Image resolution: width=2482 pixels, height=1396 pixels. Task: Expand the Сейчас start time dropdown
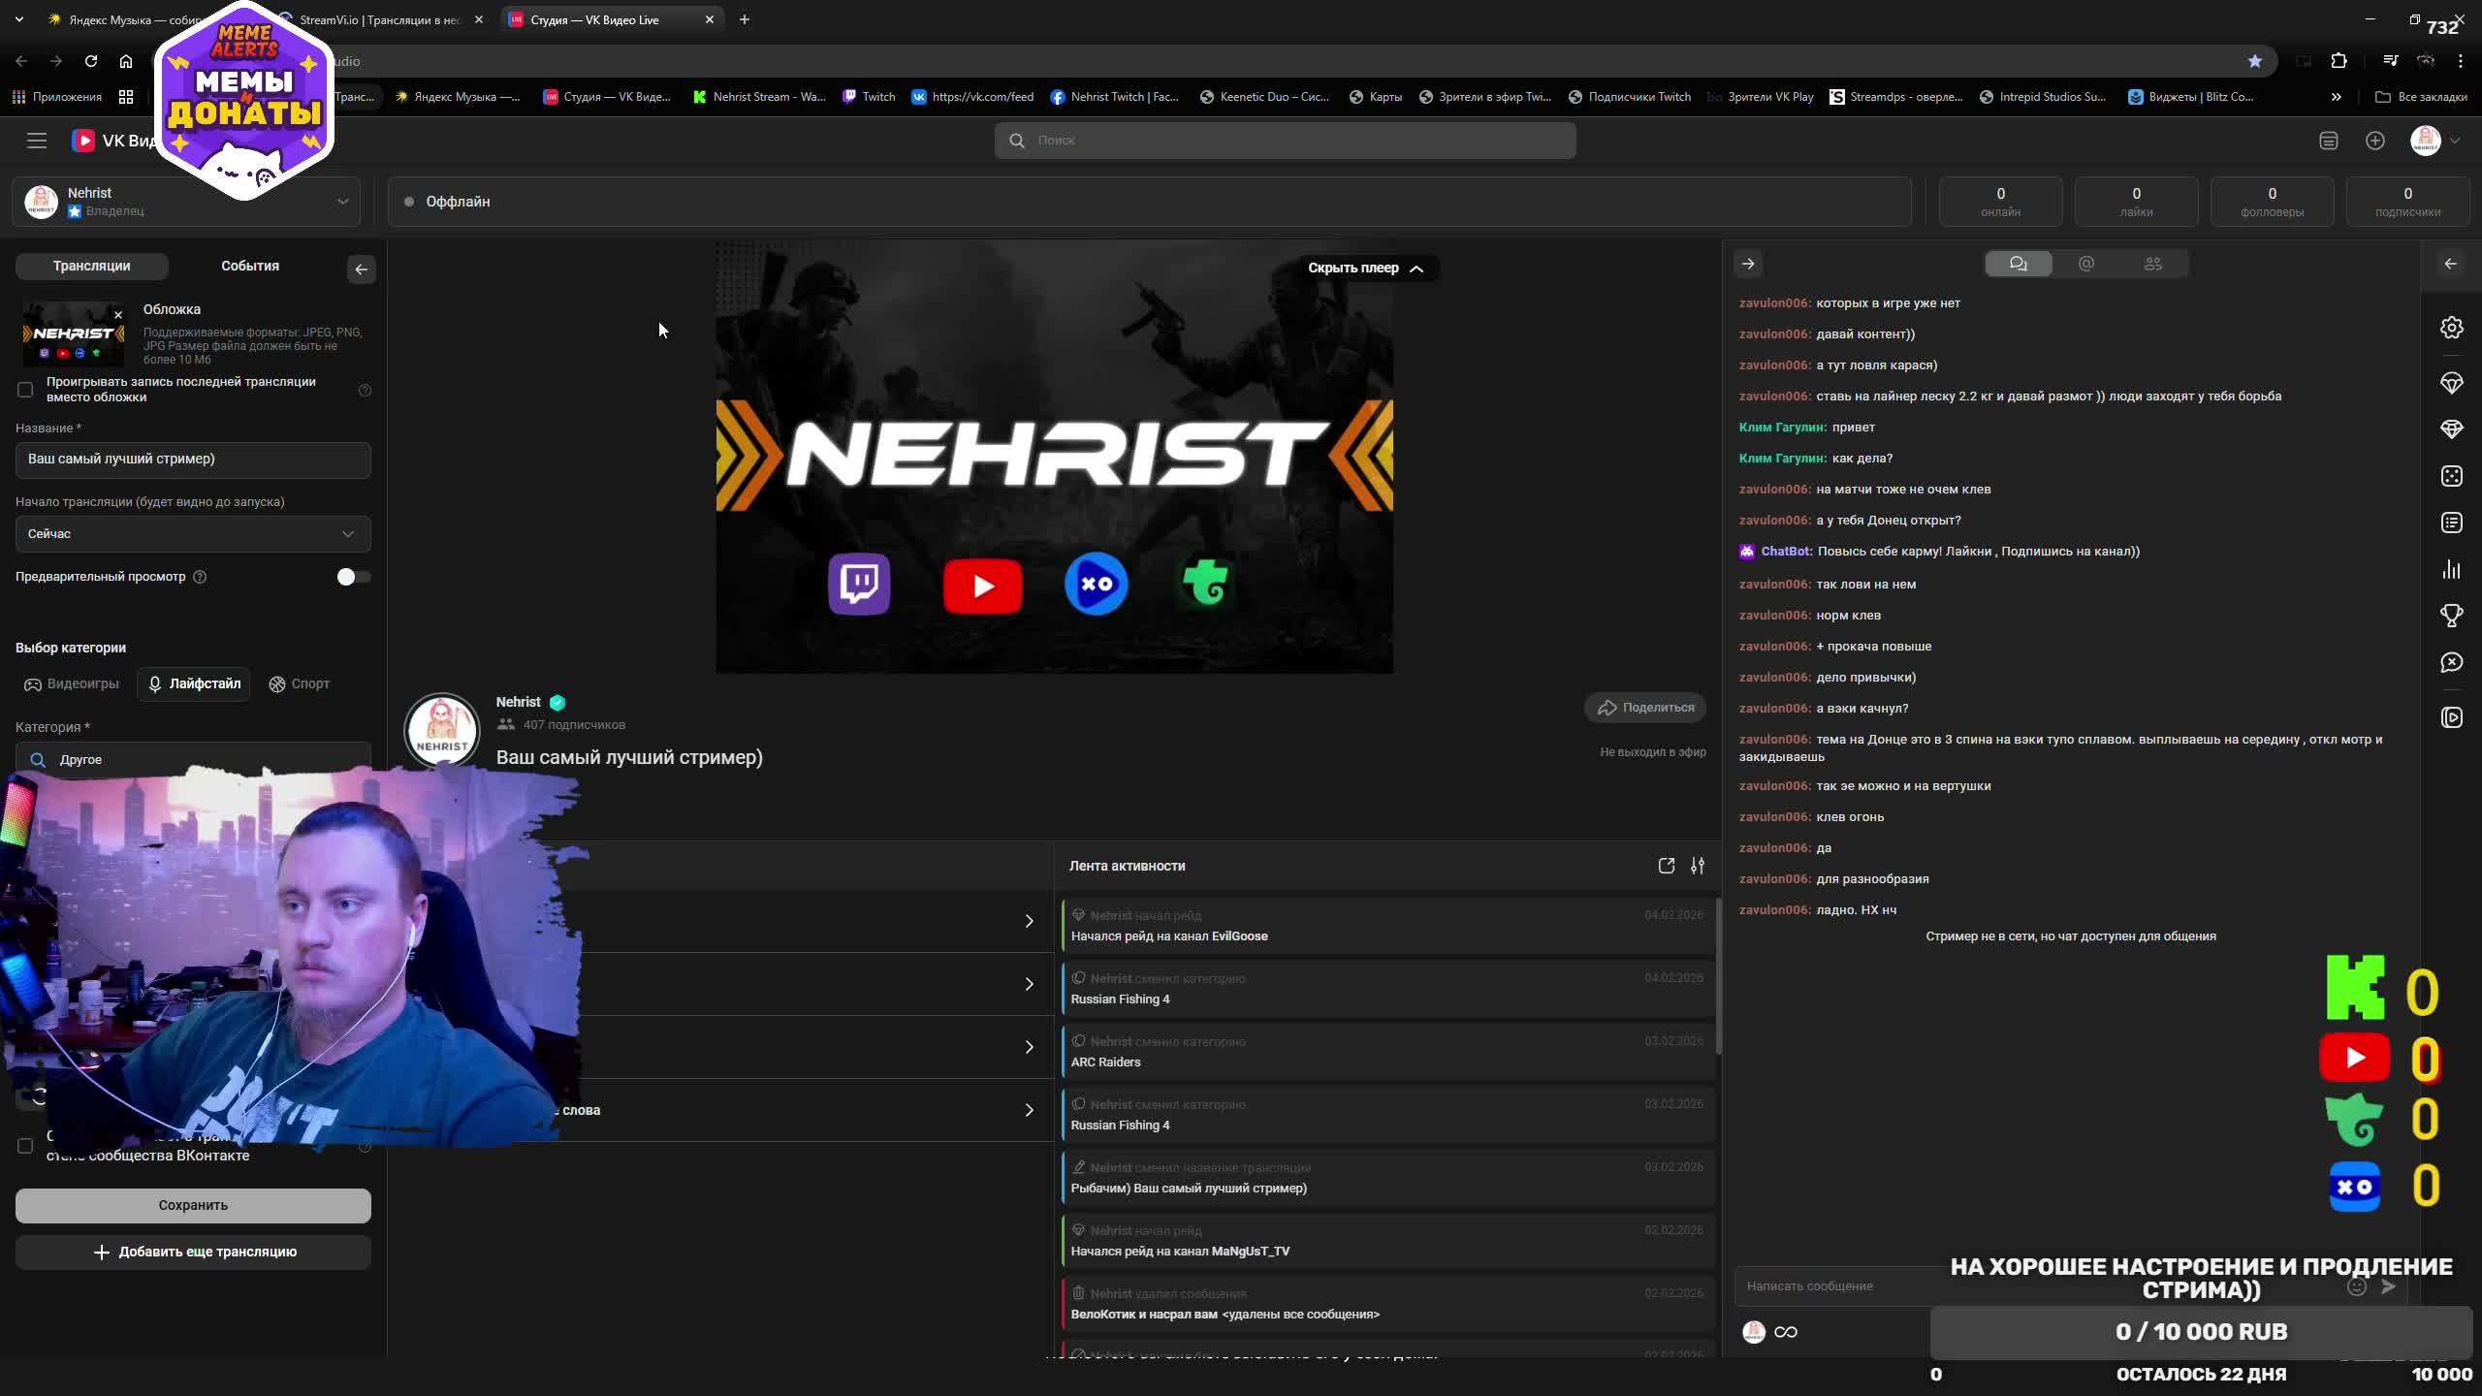pyautogui.click(x=193, y=534)
